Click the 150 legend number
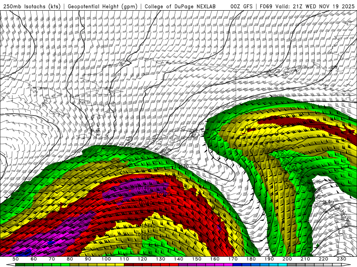Image resolution: width=357 pixels, height=267 pixels. (x=197, y=259)
